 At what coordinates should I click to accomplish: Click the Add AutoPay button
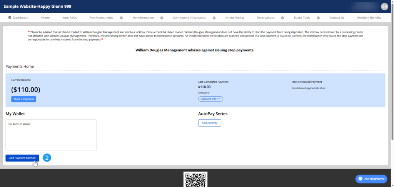pos(209,123)
